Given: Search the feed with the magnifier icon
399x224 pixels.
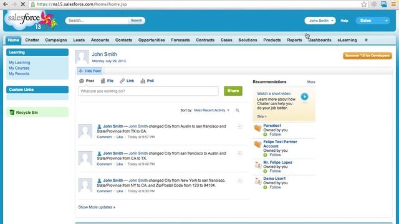Looking at the screenshot, I should (238, 110).
